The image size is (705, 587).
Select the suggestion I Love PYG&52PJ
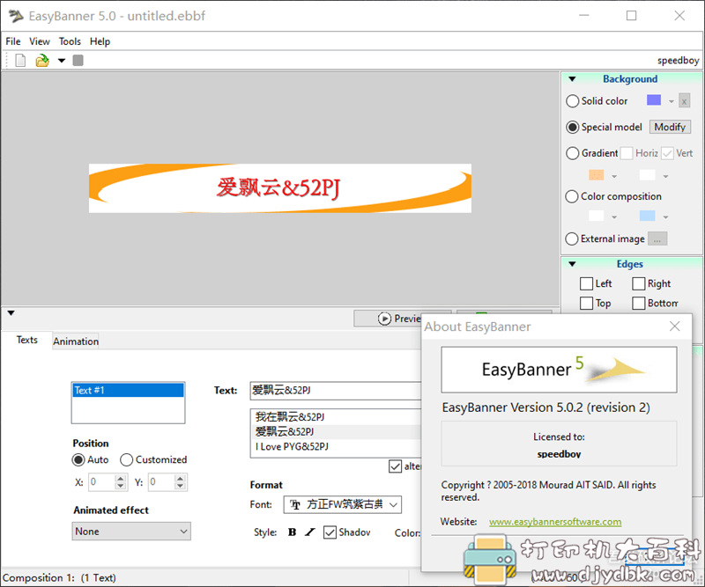click(338, 446)
